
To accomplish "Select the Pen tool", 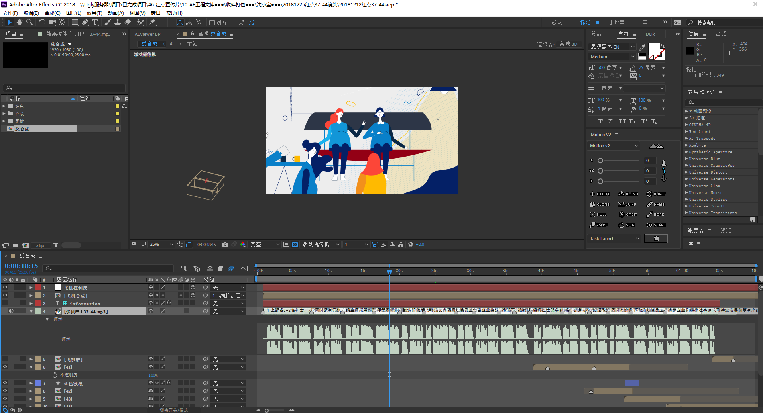I will click(x=85, y=22).
